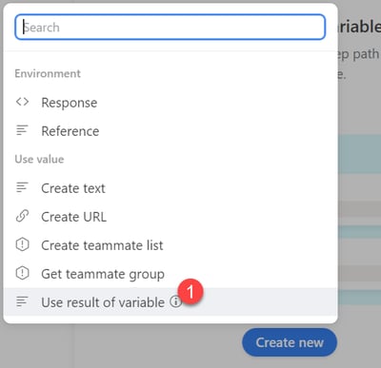Click the red number 1 badge
The width and height of the screenshot is (381, 368).
190,292
